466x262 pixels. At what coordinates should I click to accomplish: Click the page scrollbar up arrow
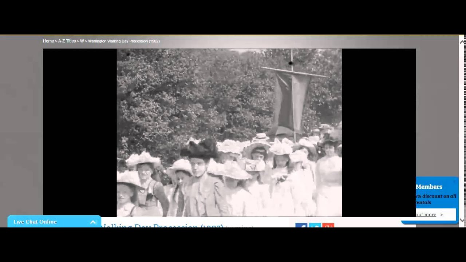(462, 42)
